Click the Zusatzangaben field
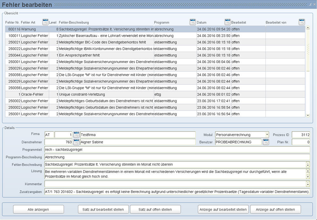The width and height of the screenshot is (317, 220). coord(177,192)
